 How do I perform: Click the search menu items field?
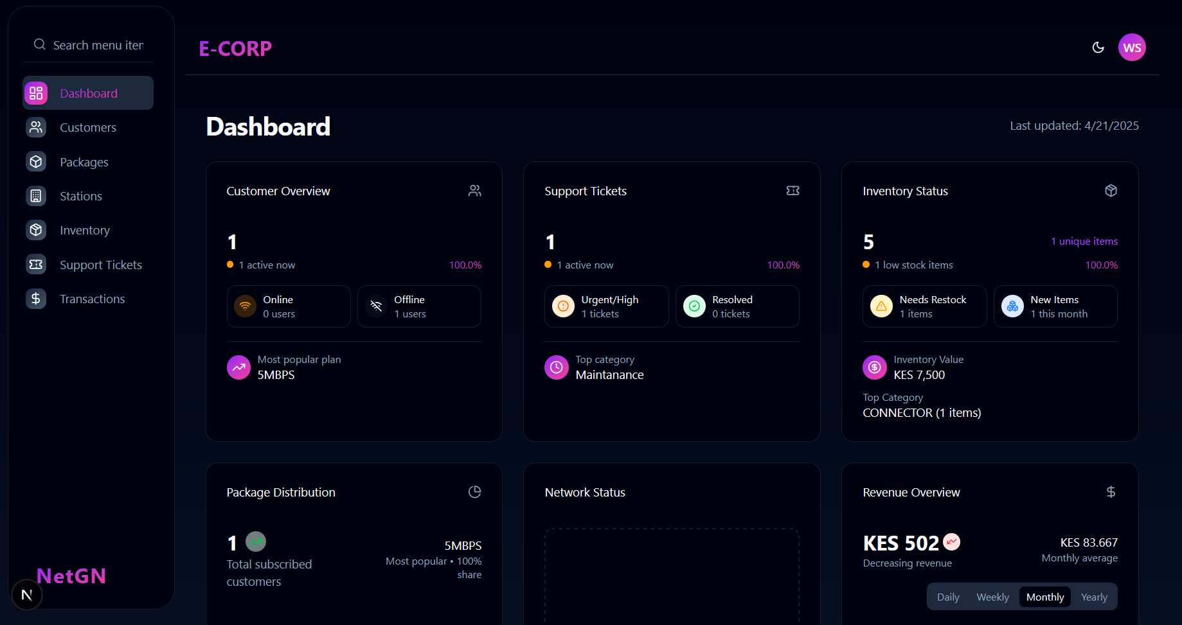tap(98, 45)
